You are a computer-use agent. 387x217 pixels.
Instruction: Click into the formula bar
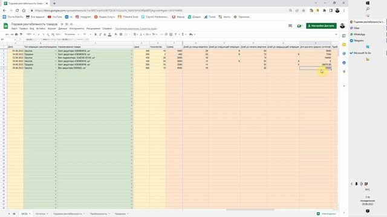(180, 39)
